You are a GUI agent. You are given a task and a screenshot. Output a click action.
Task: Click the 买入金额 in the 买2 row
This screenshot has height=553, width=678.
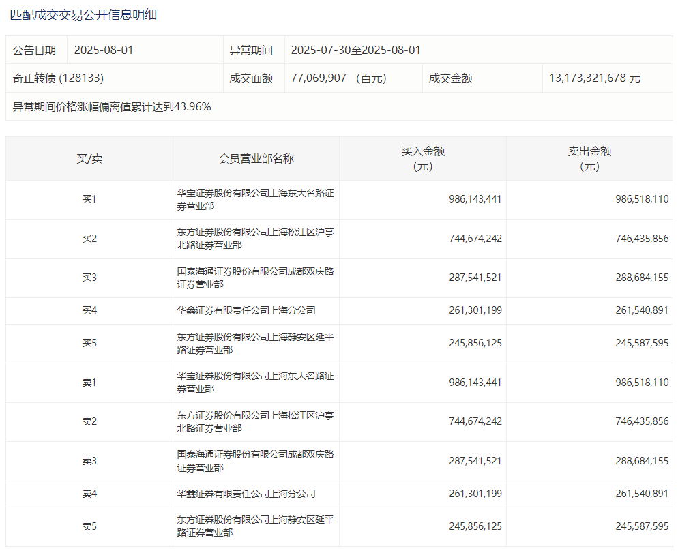click(x=475, y=239)
